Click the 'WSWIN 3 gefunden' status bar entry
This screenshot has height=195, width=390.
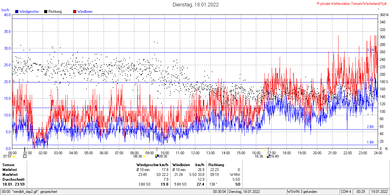click(302, 192)
